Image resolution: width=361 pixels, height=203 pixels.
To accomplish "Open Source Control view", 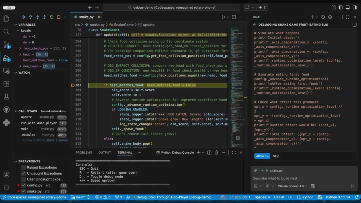I will [x=6, y=45].
